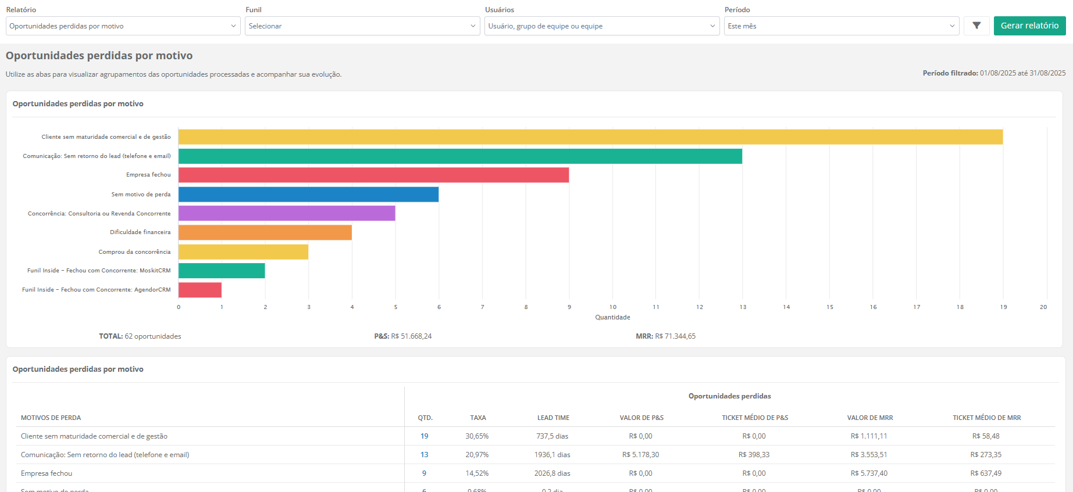Select the red 'Empresa fechou' bar
Viewport: 1073px width, 492px height.
(373, 175)
